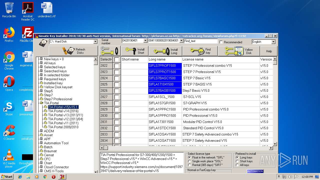Click the AUTOMATION logo button
The width and height of the screenshot is (320, 180).
pos(255,171)
